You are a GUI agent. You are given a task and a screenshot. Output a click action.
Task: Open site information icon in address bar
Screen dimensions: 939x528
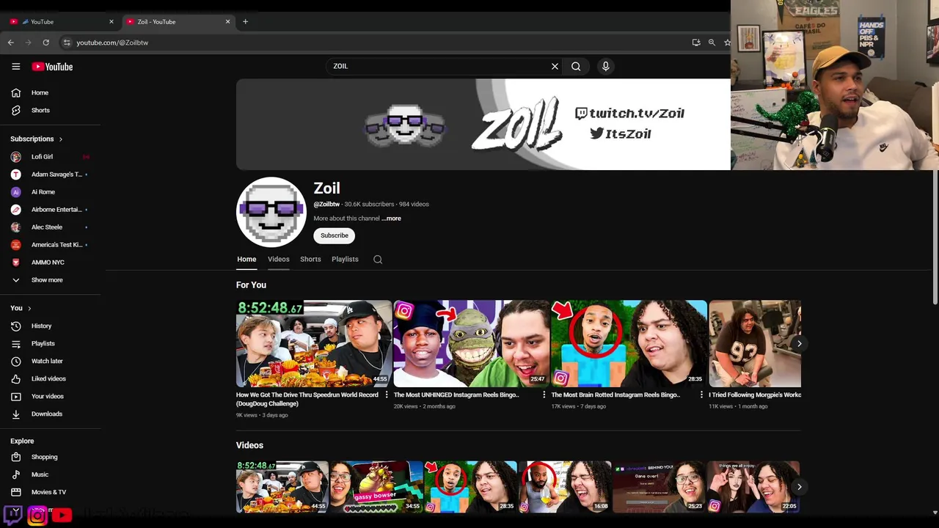[66, 43]
